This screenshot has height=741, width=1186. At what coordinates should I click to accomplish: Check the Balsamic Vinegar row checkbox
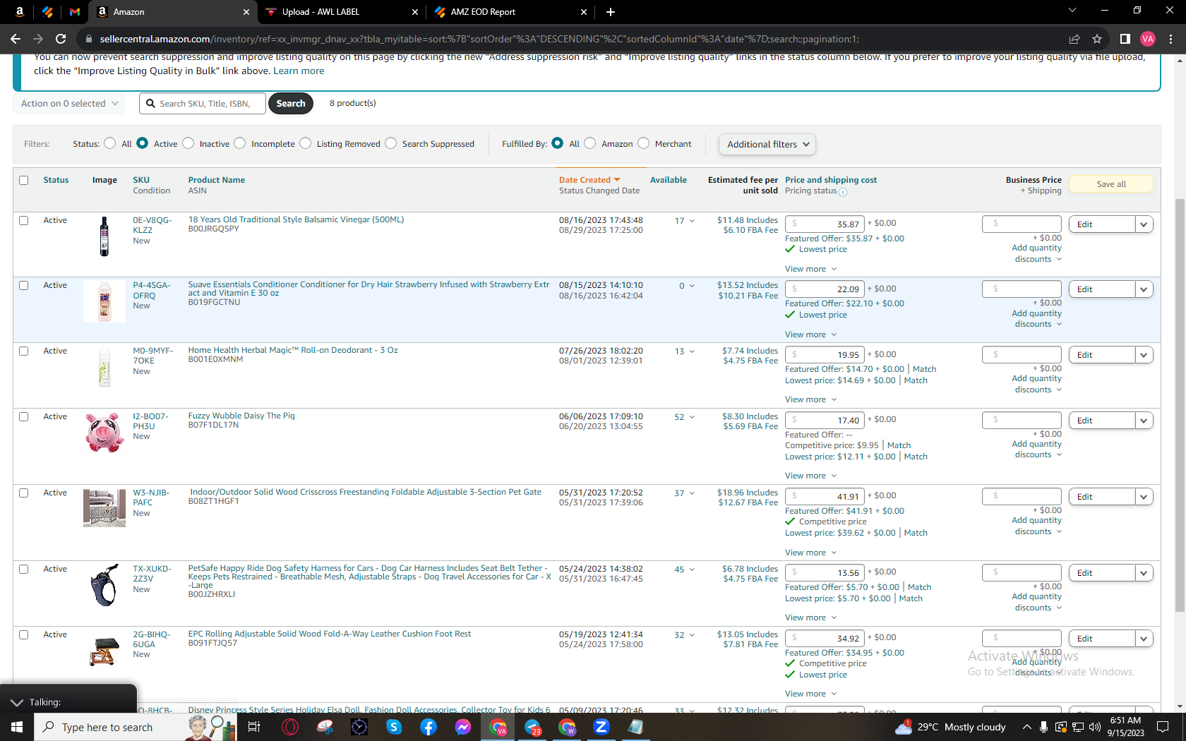click(24, 220)
